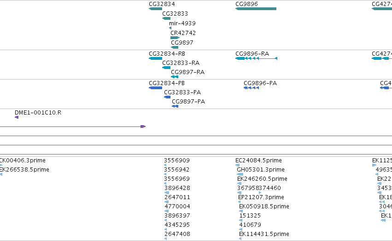Click the EC24084.5prime EST label
Viewport: 392px width, 241px height.
coord(258,161)
